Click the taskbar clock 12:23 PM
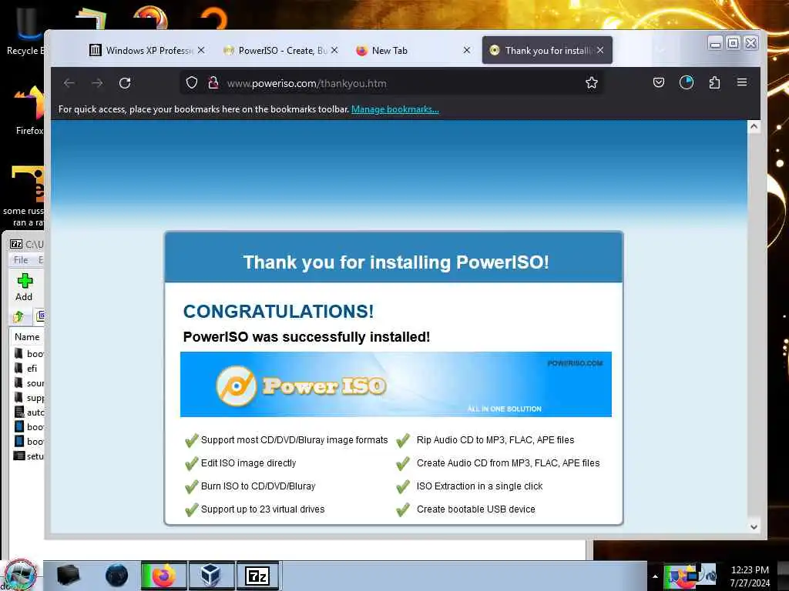This screenshot has height=591, width=789. [x=750, y=576]
